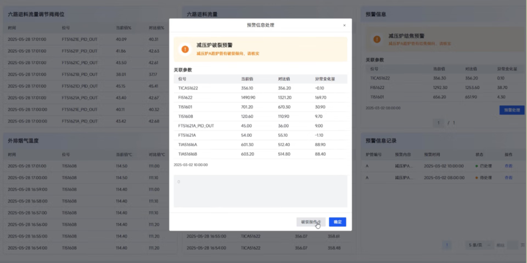Click 2025-05-28 16:59:00 row in 外排烟气温度 table
The image size is (527, 263).
(x=89, y=189)
